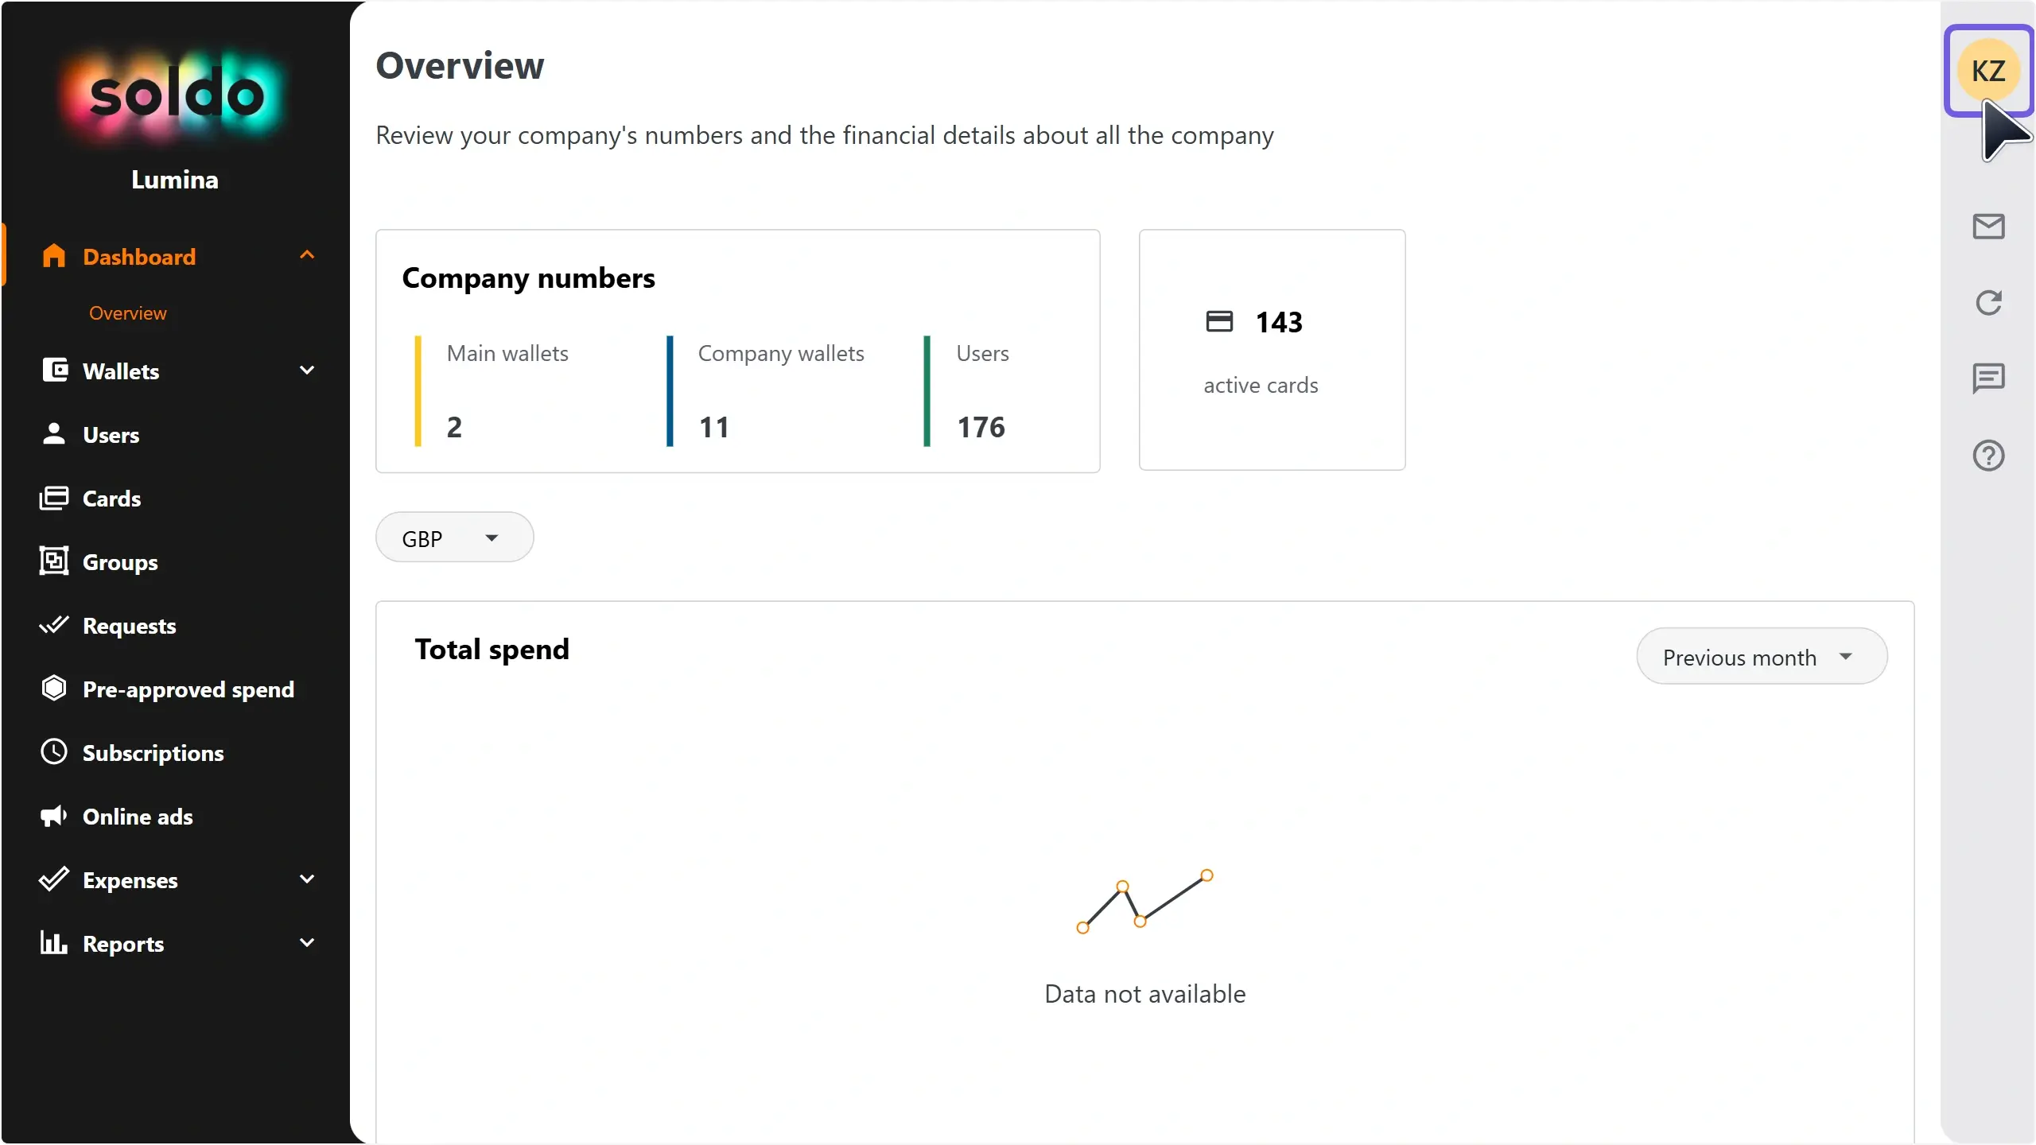Expand the Reports submenu
This screenshot has height=1145, width=2036.
click(x=307, y=943)
